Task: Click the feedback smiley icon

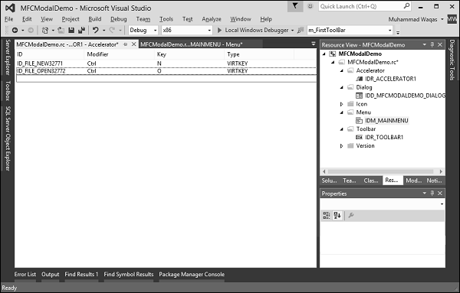Action: [310, 6]
